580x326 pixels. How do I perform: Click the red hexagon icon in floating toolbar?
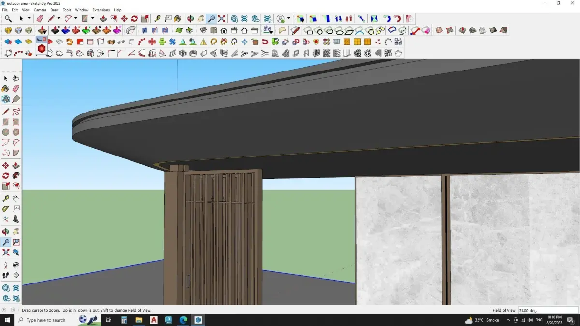tap(42, 49)
